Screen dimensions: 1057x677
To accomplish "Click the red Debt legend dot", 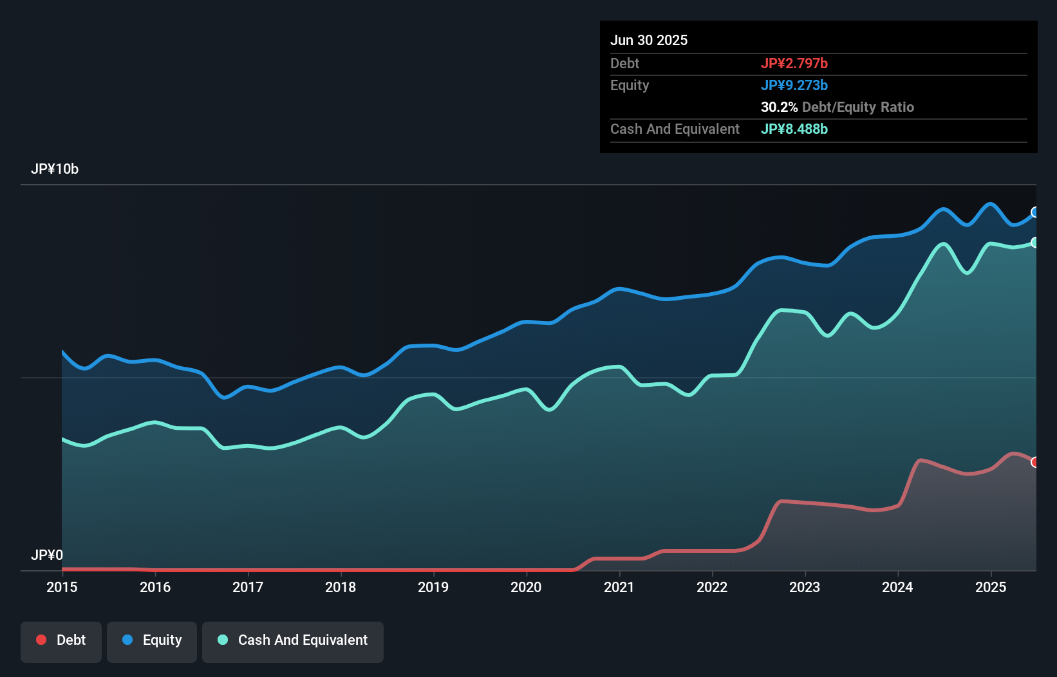I will [41, 640].
